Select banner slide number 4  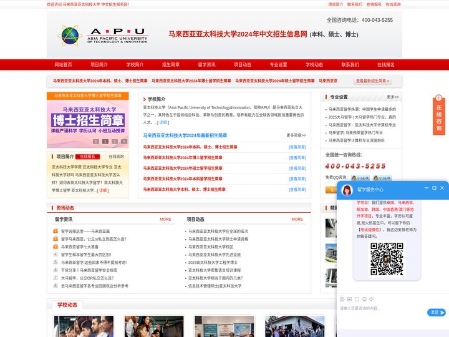coord(124,141)
